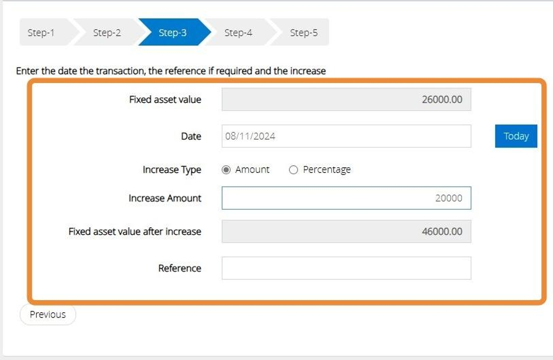Click the Previous button

point(48,315)
